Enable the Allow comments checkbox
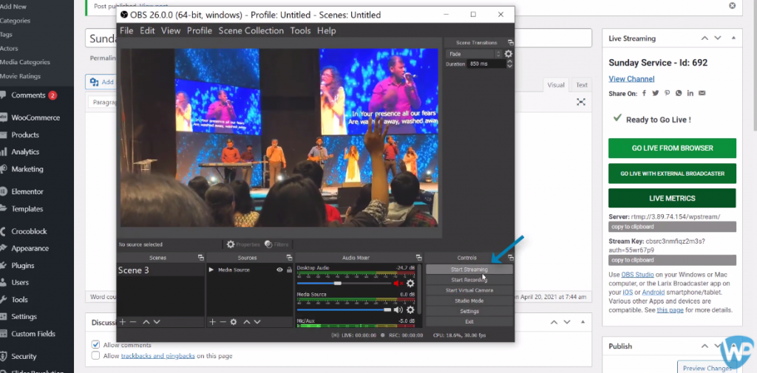This screenshot has width=757, height=373. point(95,345)
